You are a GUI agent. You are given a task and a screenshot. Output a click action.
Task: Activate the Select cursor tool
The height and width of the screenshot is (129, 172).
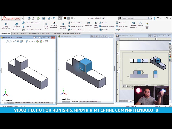60,18
